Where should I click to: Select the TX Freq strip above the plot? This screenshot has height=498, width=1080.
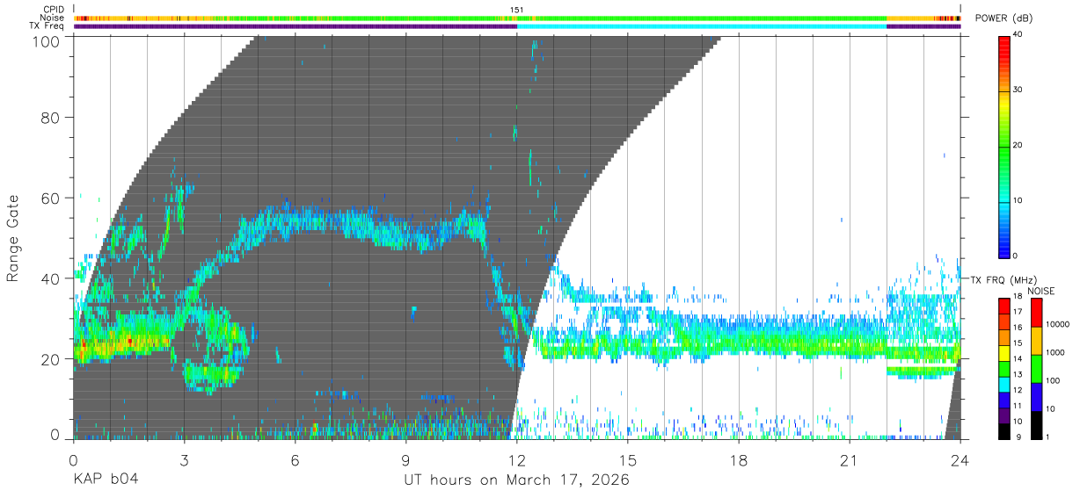[517, 26]
